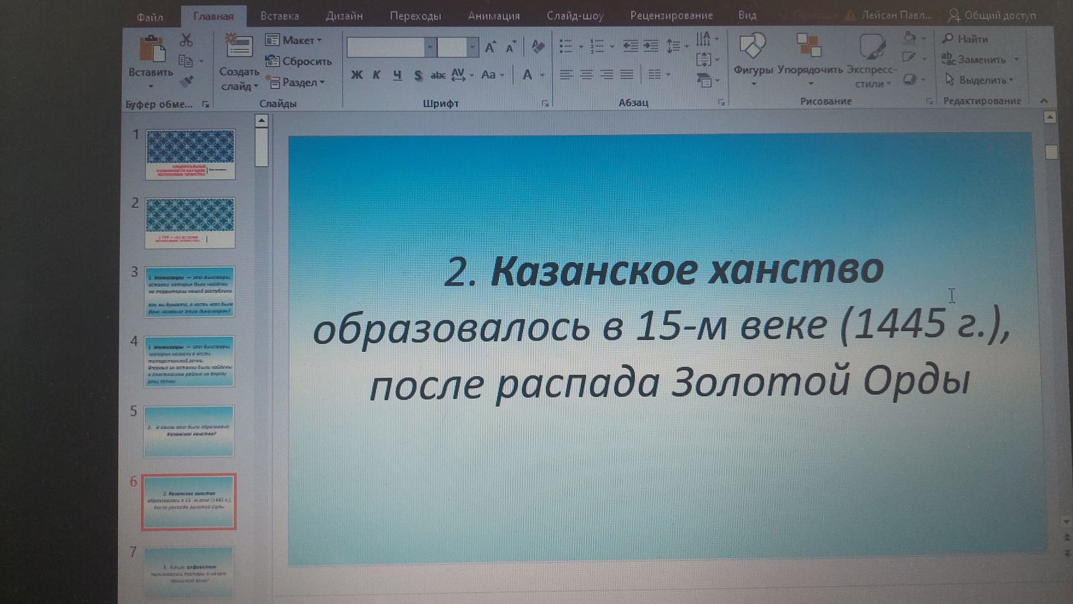The width and height of the screenshot is (1073, 604).
Task: Click the Найти find button
Action: (x=965, y=39)
